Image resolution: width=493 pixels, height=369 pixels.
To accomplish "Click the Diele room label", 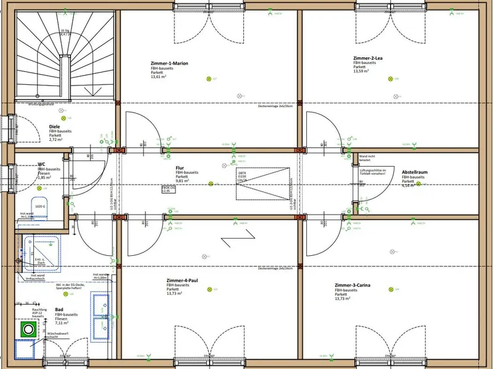I will 55,127.
